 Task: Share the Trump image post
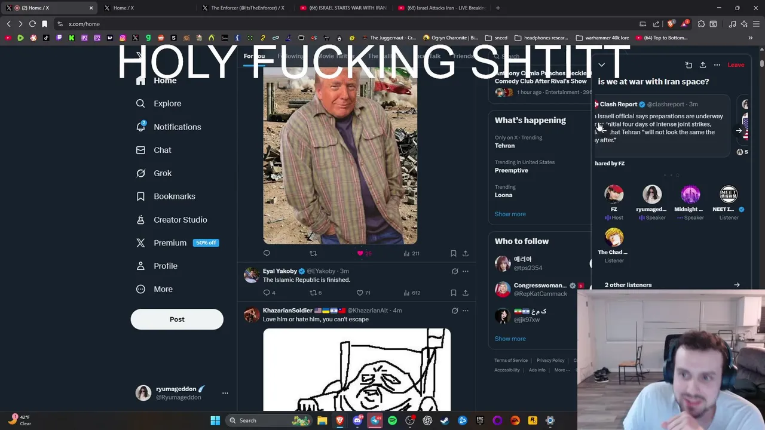click(x=465, y=253)
